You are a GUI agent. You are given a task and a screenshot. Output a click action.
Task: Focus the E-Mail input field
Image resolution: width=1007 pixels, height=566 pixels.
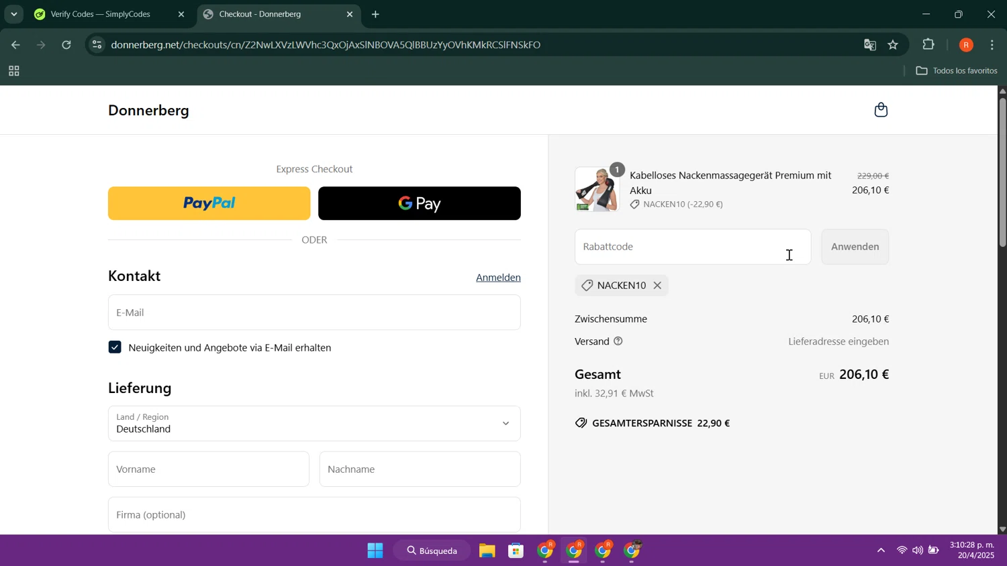pyautogui.click(x=314, y=313)
